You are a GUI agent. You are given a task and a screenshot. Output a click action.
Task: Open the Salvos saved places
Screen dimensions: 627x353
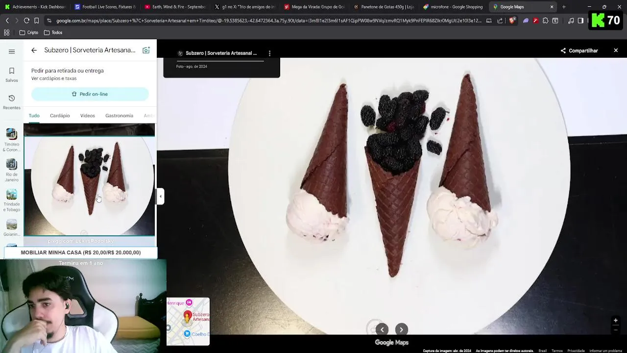pyautogui.click(x=12, y=75)
